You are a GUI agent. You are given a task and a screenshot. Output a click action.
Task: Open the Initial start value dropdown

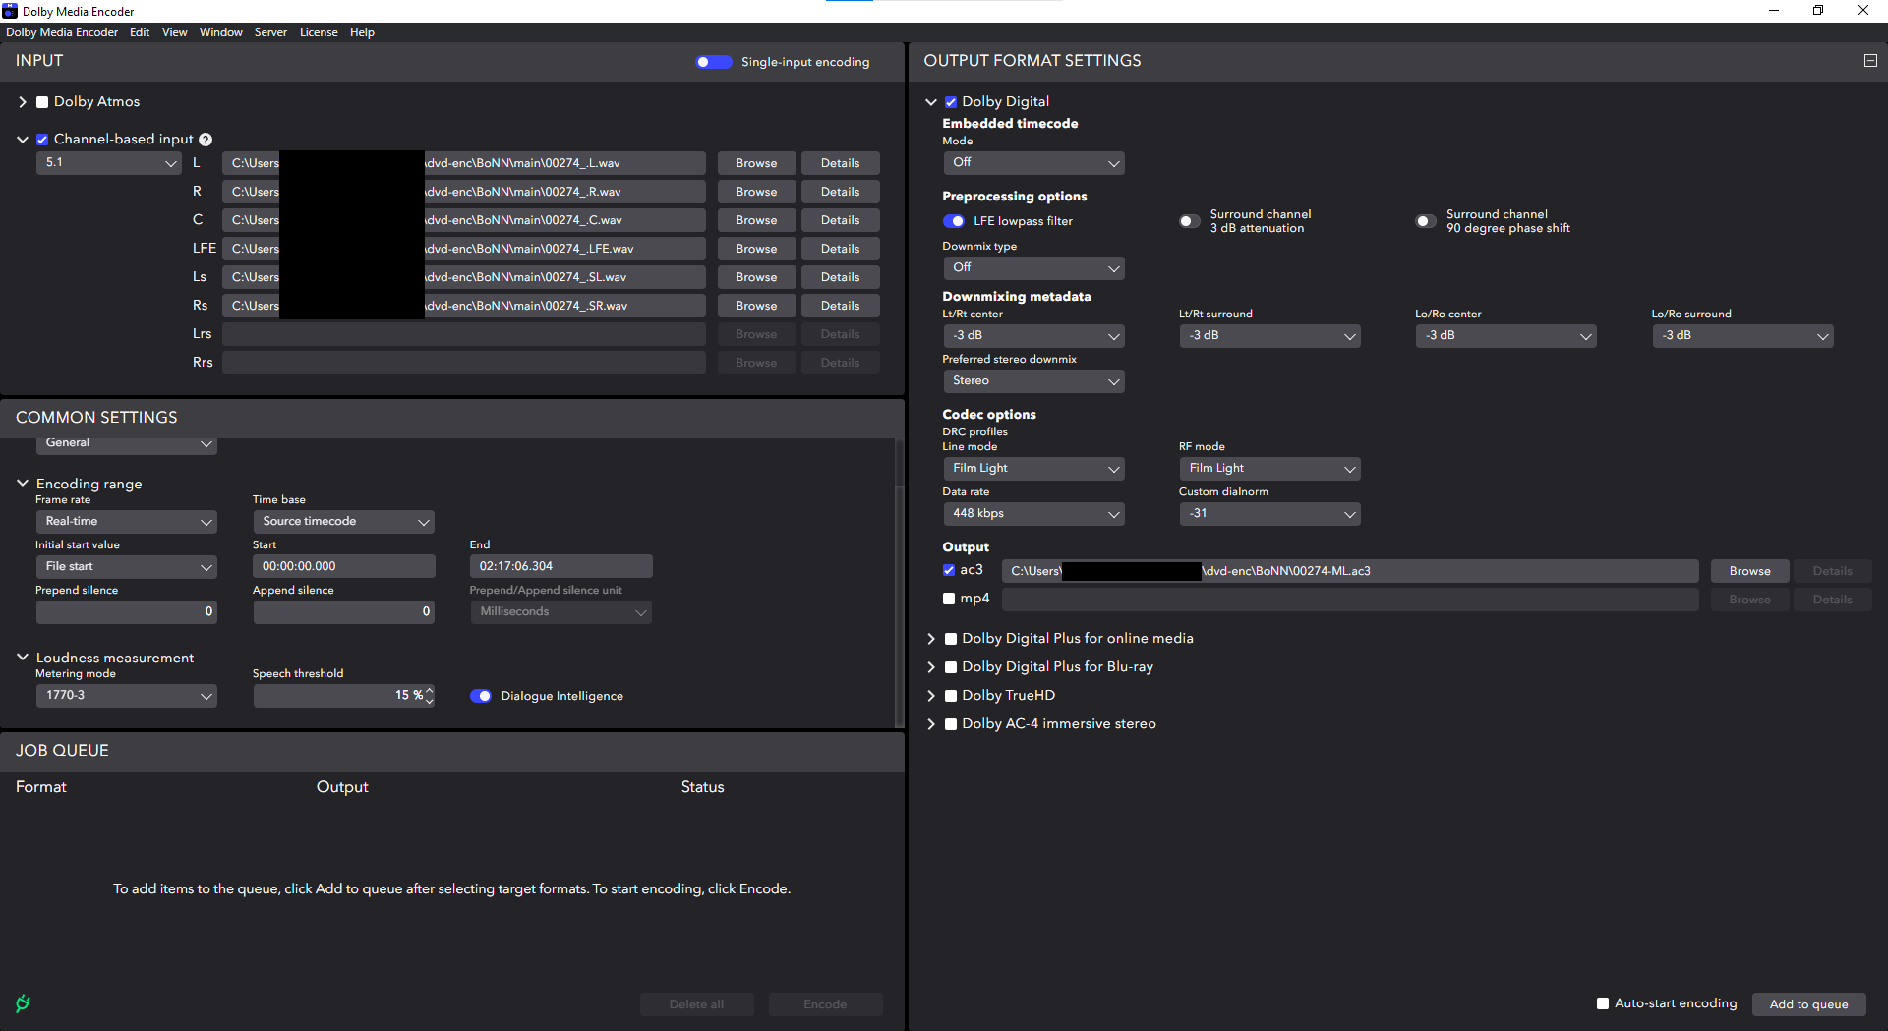126,567
